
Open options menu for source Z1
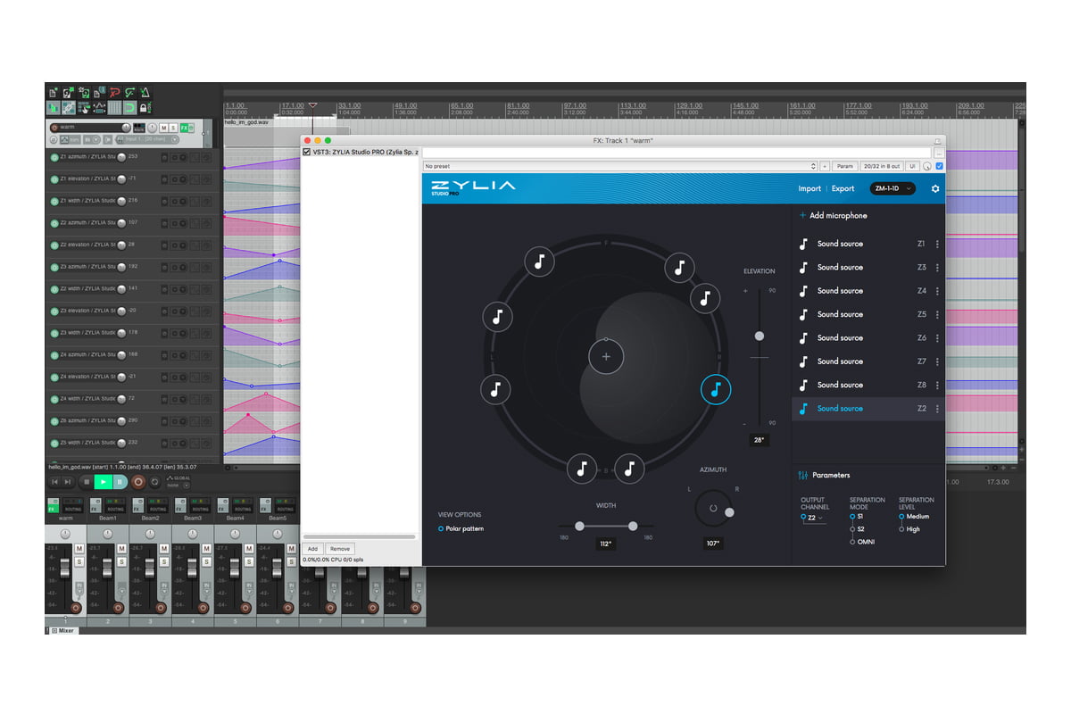coord(937,244)
